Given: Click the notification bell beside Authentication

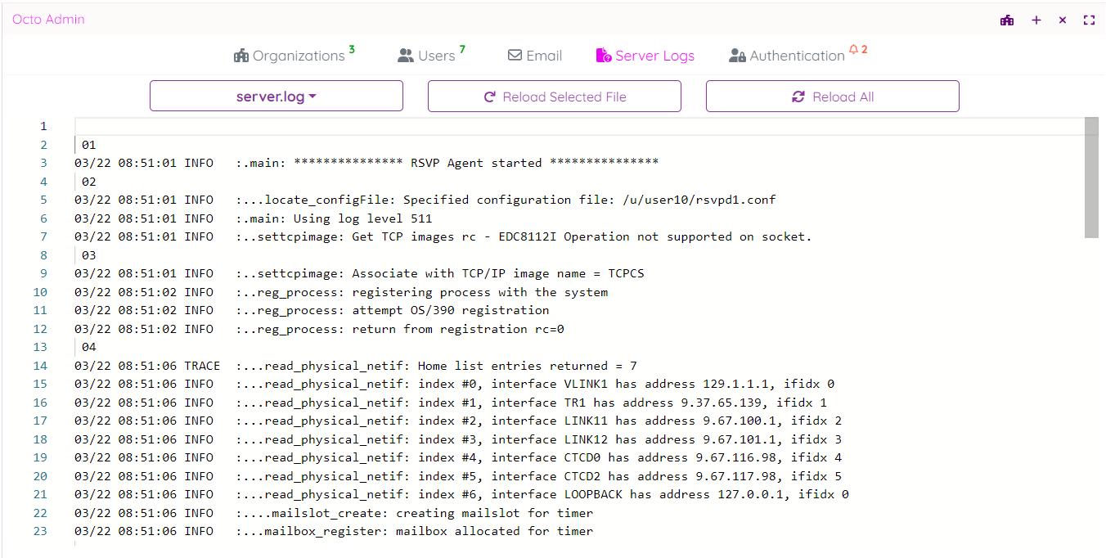Looking at the screenshot, I should tap(854, 50).
